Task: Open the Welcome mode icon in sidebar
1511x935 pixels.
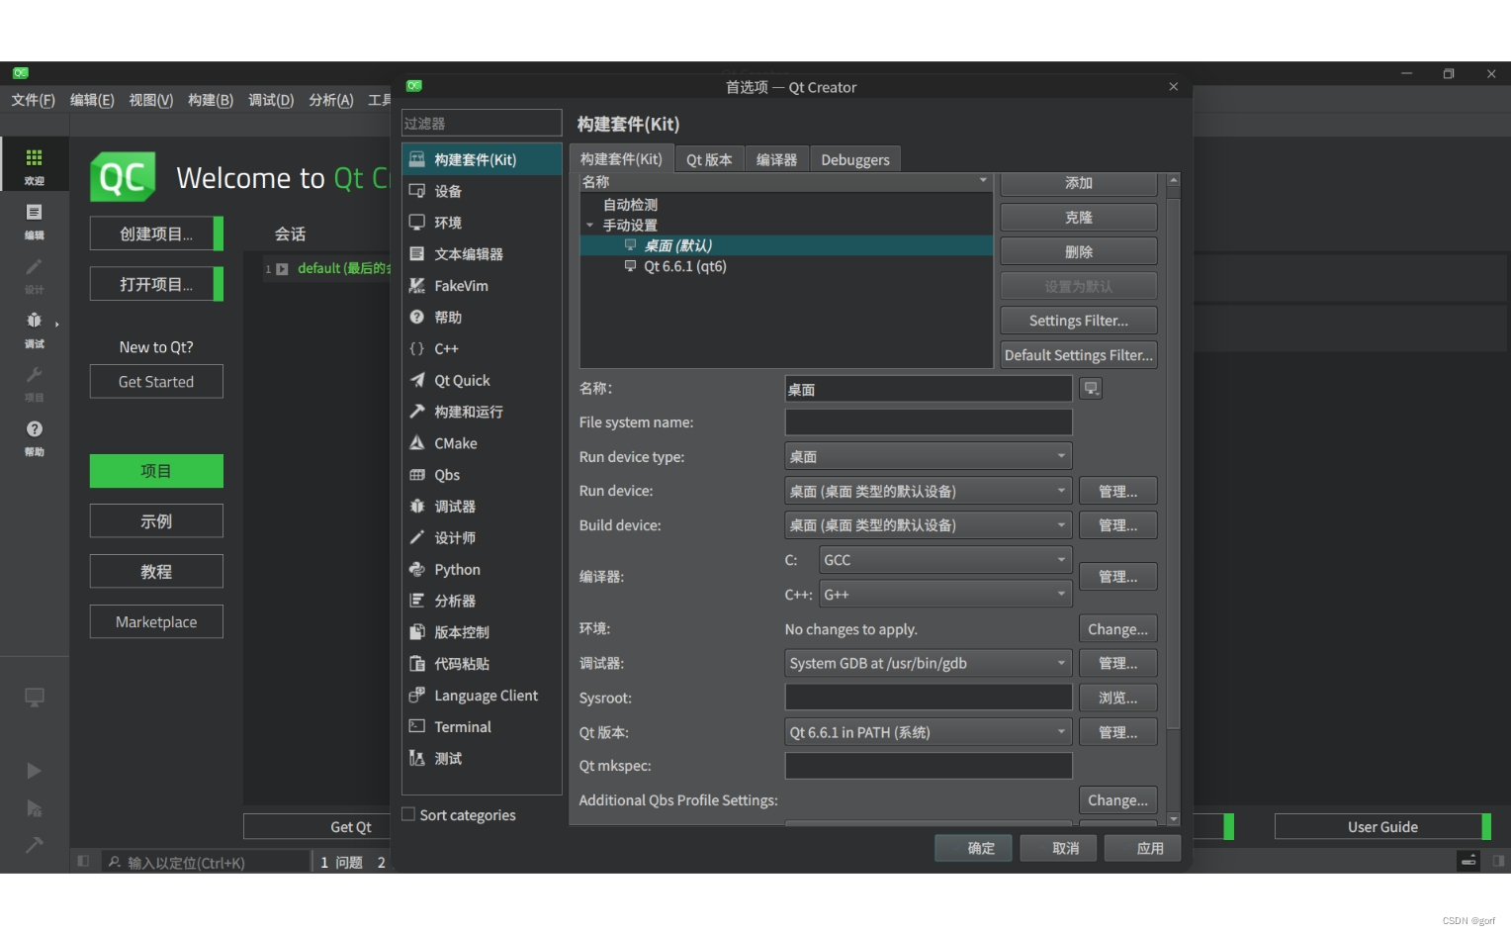Action: 34,164
